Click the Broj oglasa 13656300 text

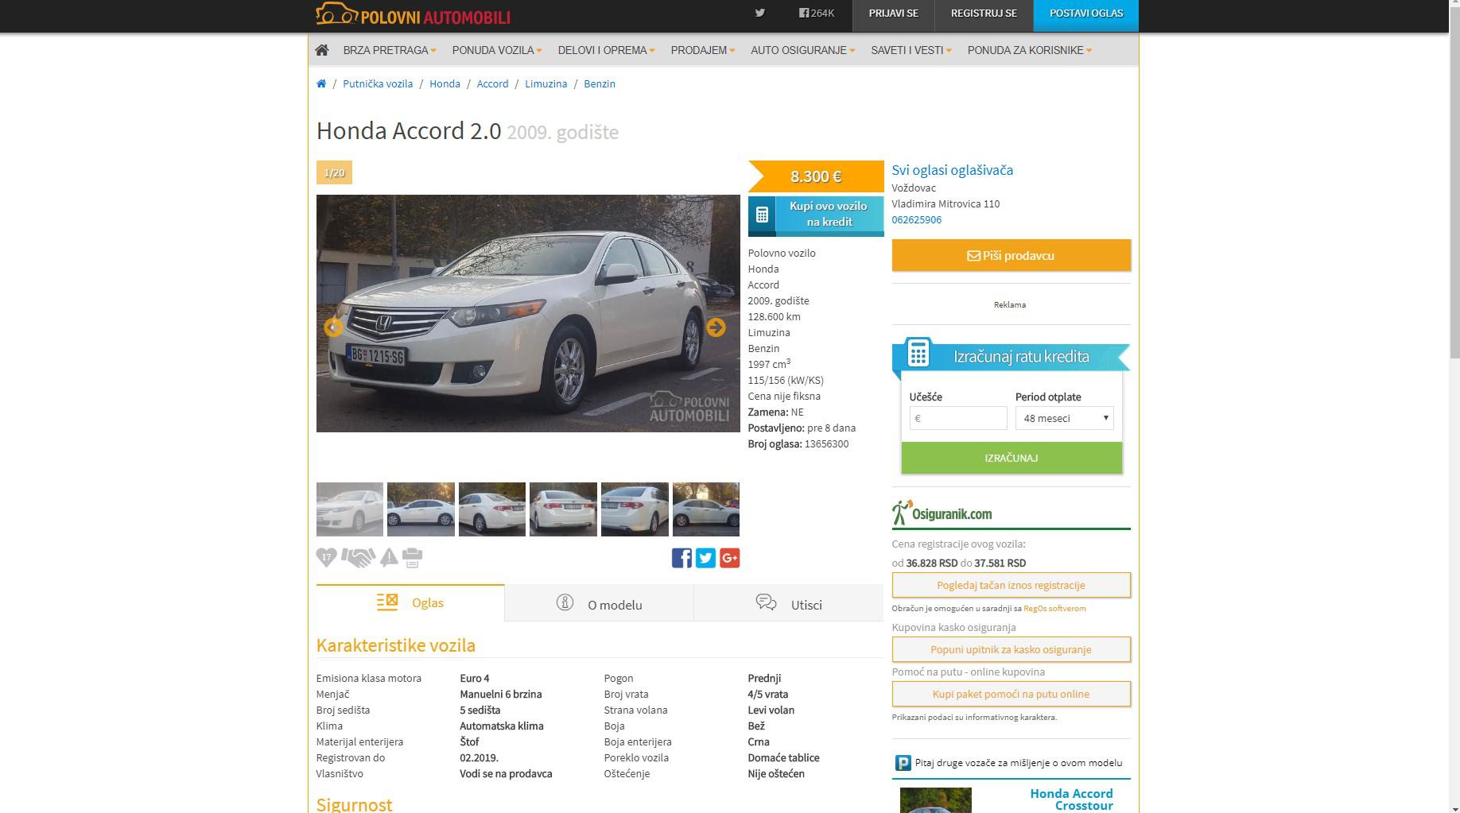tap(798, 443)
